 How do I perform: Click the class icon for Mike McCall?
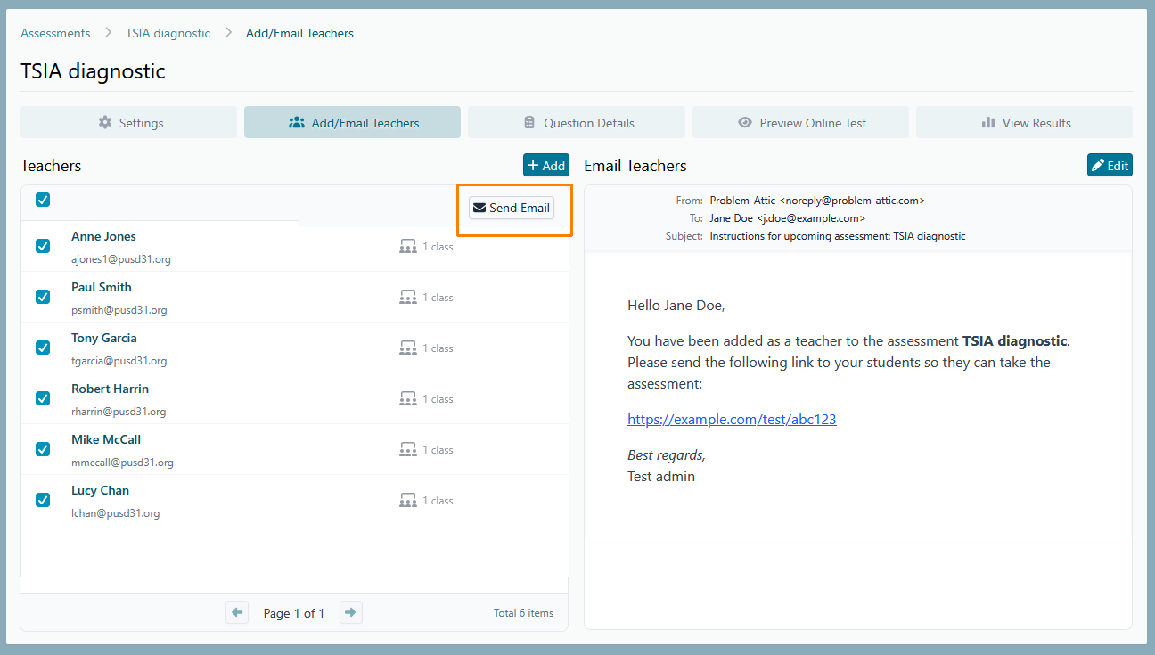click(x=408, y=450)
